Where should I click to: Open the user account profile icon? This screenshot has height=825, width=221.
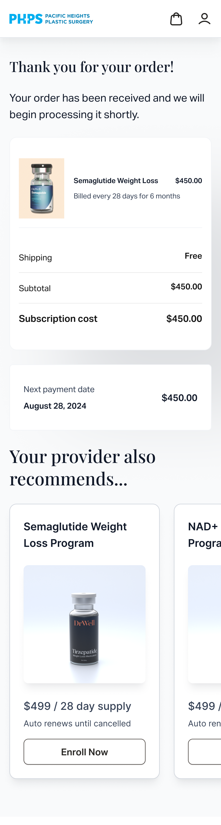click(x=204, y=19)
